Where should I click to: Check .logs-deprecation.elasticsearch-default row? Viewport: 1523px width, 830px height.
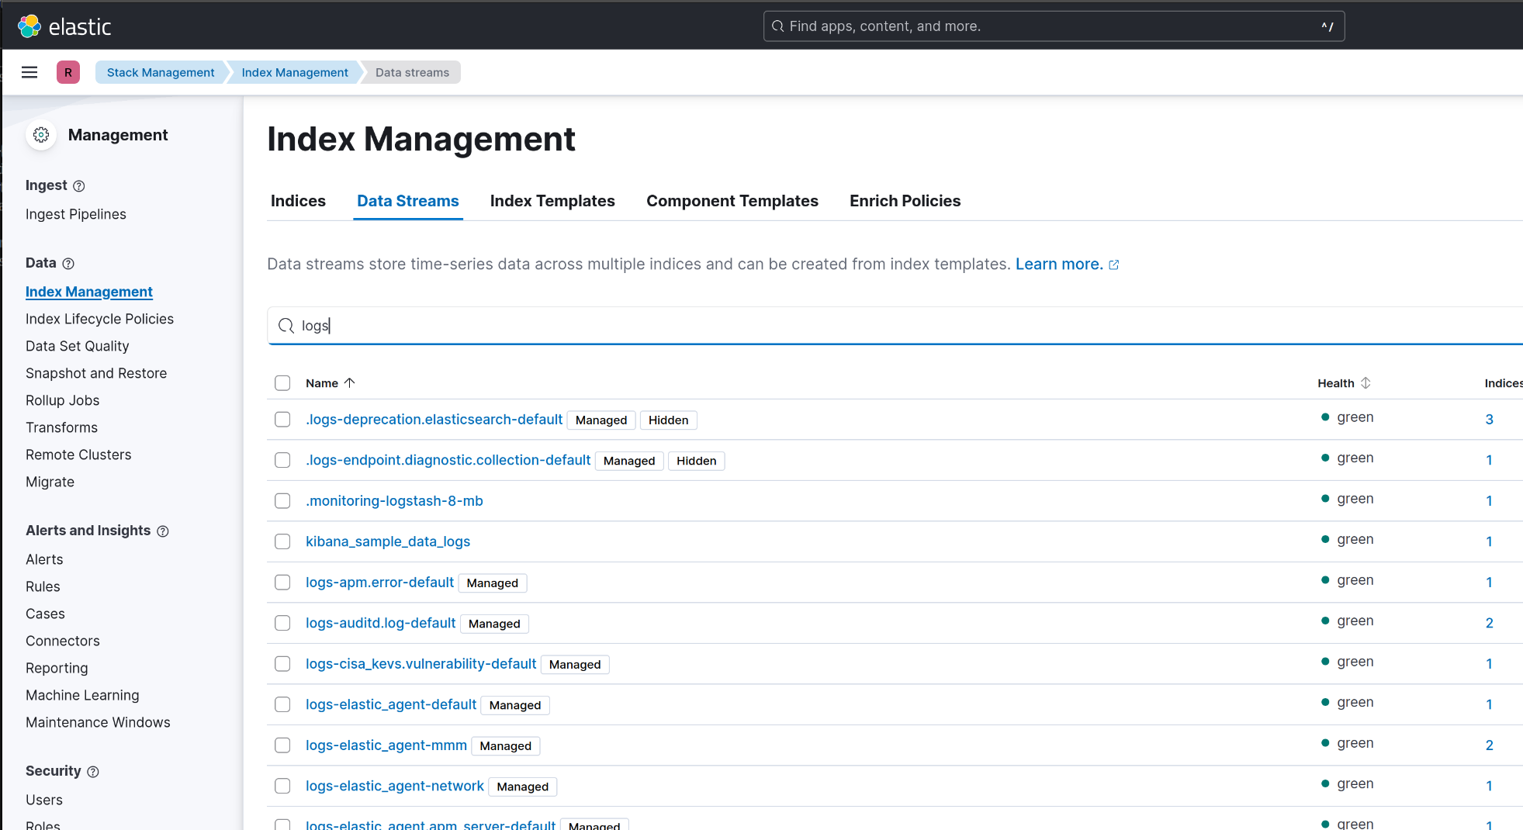(282, 420)
